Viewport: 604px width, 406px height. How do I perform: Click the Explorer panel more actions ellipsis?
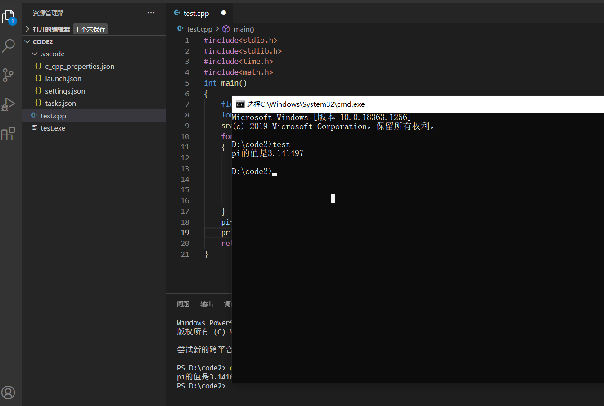151,13
